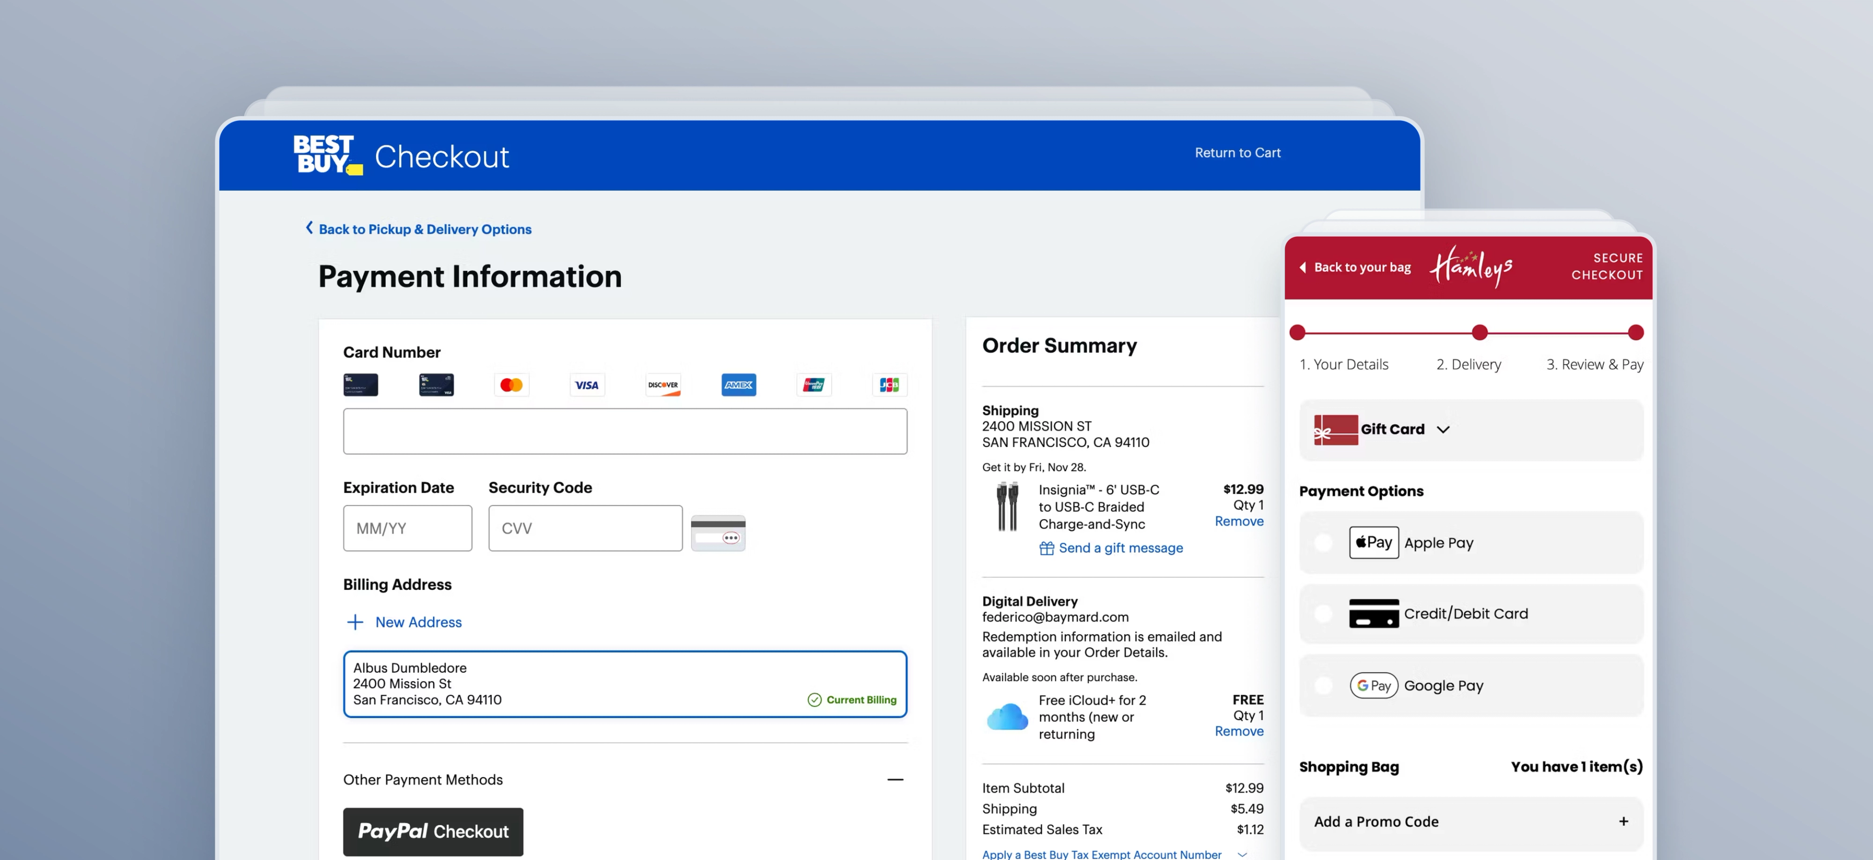Click Apply a Best Buy Tax Exempt Account Number

pos(1101,854)
